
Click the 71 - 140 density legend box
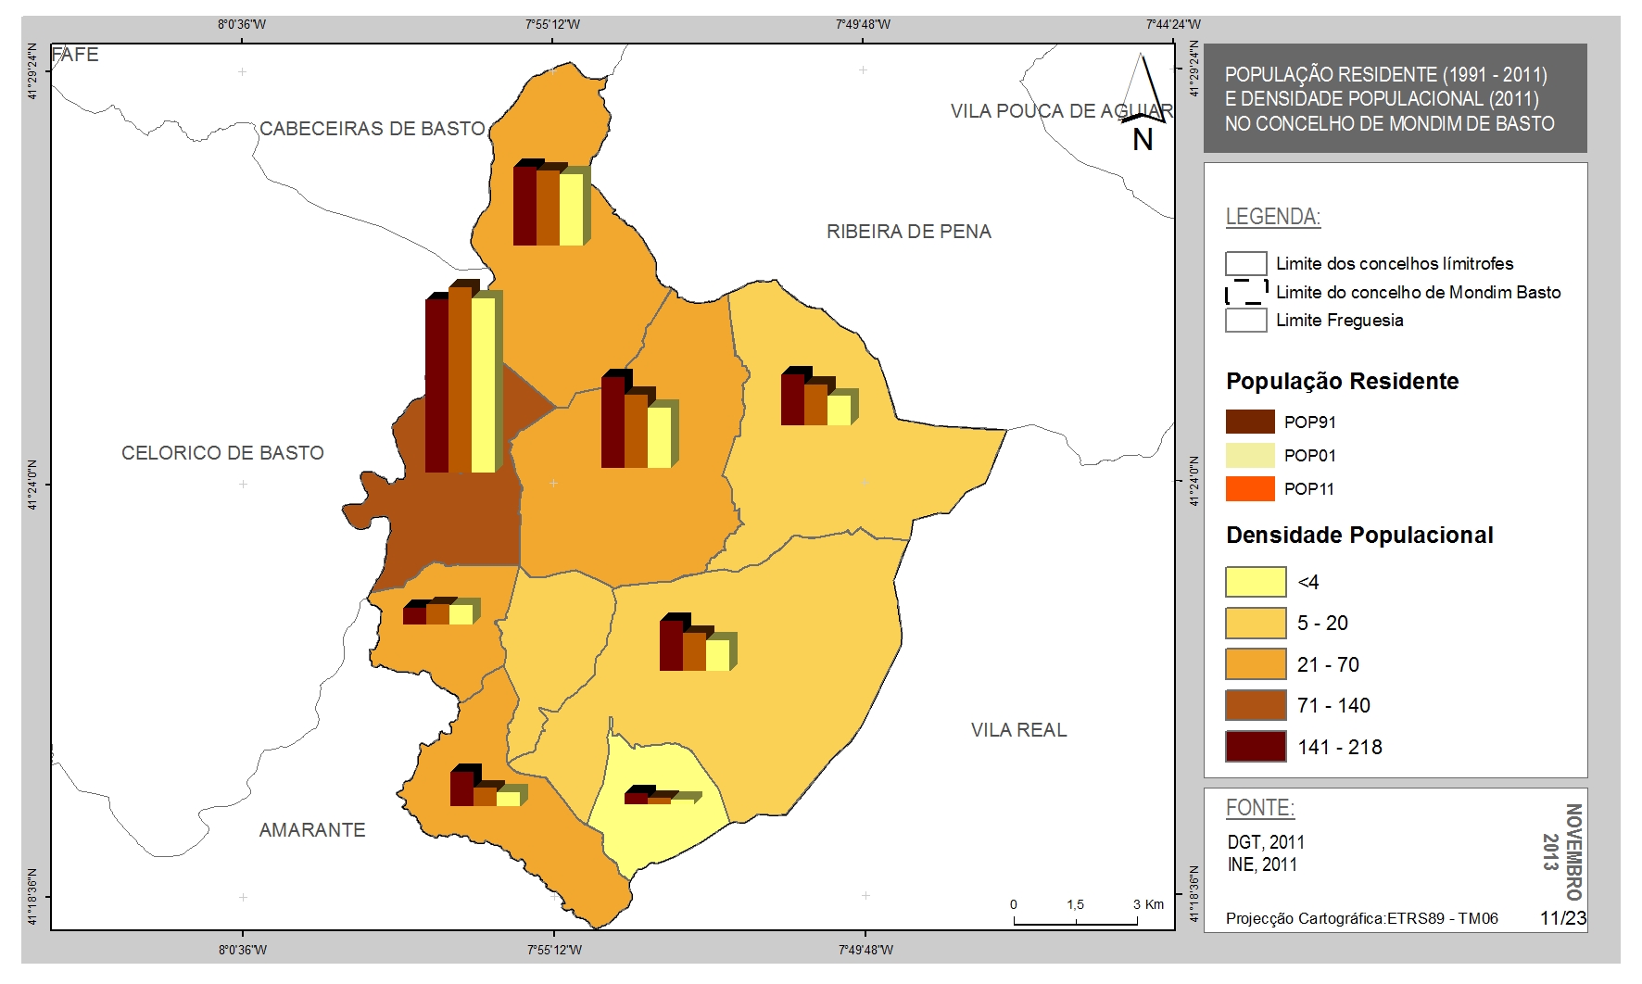tap(1256, 705)
